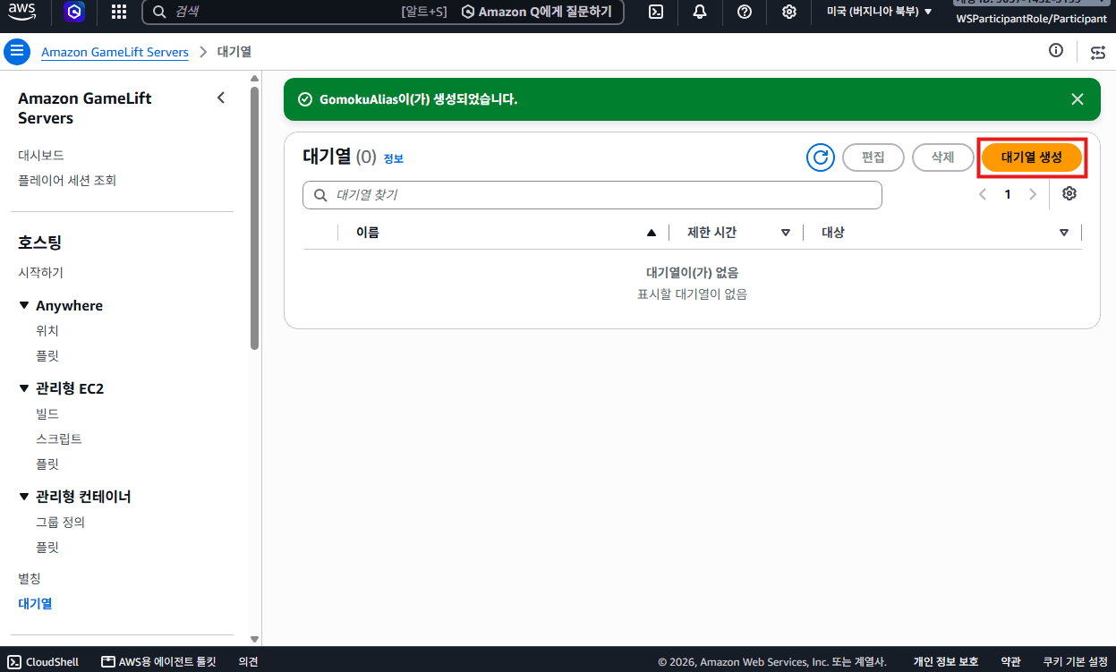Collapse the 관리형 컨테이너 section

pyautogui.click(x=24, y=497)
